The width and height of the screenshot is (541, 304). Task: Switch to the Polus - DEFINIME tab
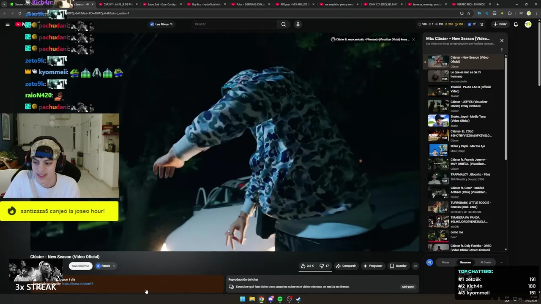(250, 4)
